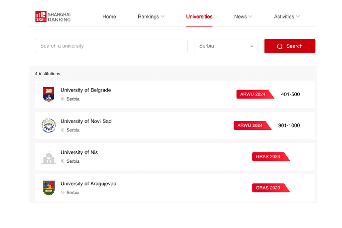Focus the Search a university field
The image size is (342, 228).
tap(111, 46)
